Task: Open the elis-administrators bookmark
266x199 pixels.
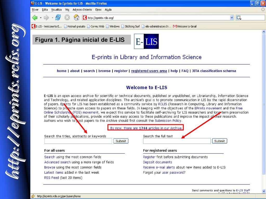Action: click(156, 26)
